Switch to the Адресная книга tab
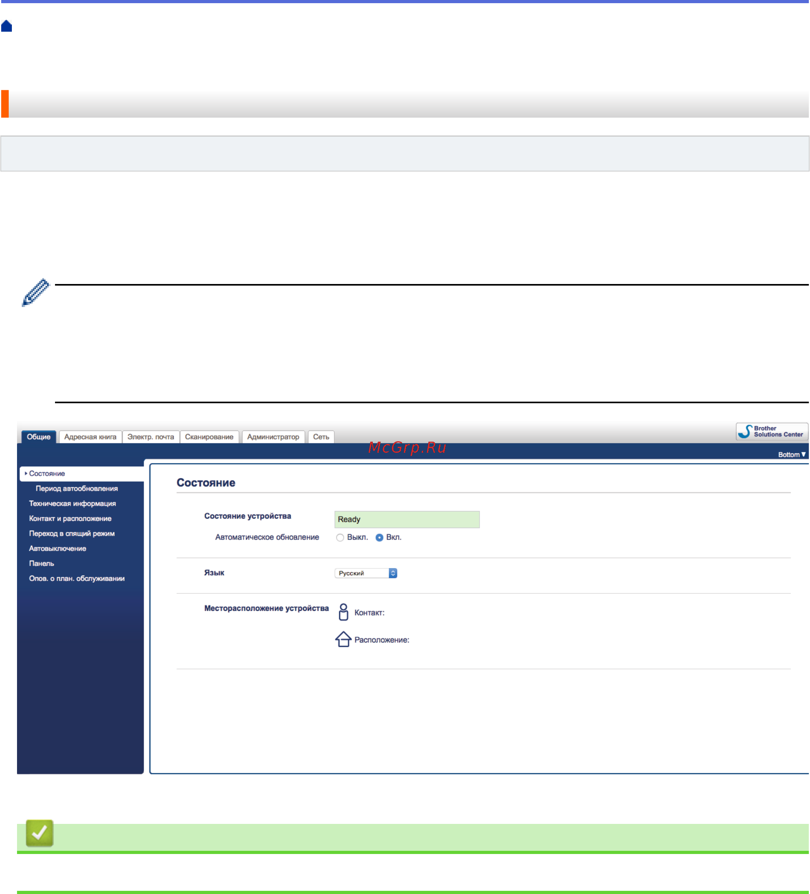Screen dimensions: 810x894 coord(90,437)
